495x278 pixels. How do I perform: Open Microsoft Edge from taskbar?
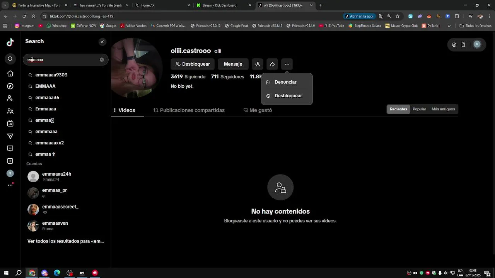pos(57,273)
